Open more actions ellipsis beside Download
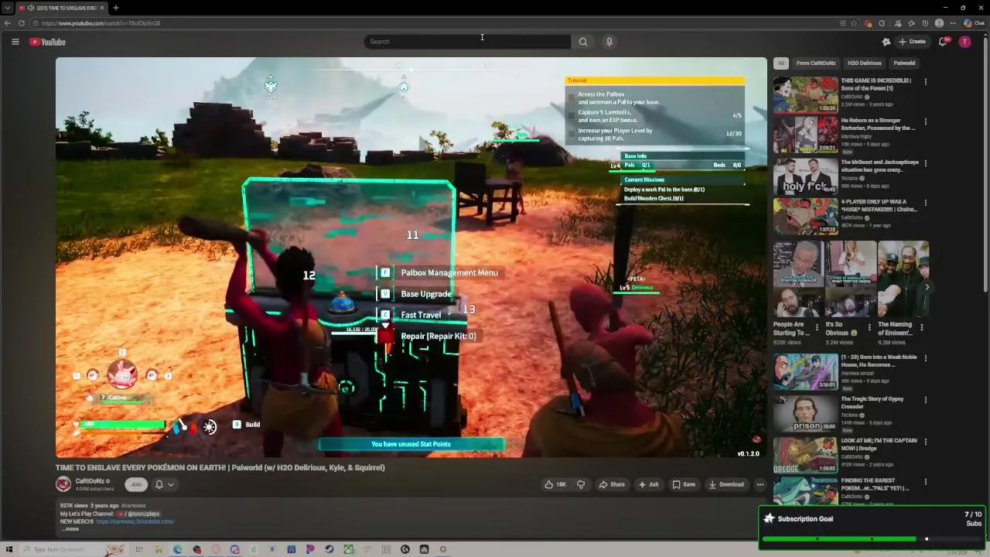Viewport: 990px width, 557px height. (x=760, y=484)
